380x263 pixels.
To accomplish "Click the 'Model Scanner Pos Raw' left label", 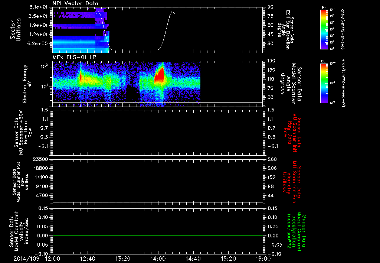I will click(20, 182).
